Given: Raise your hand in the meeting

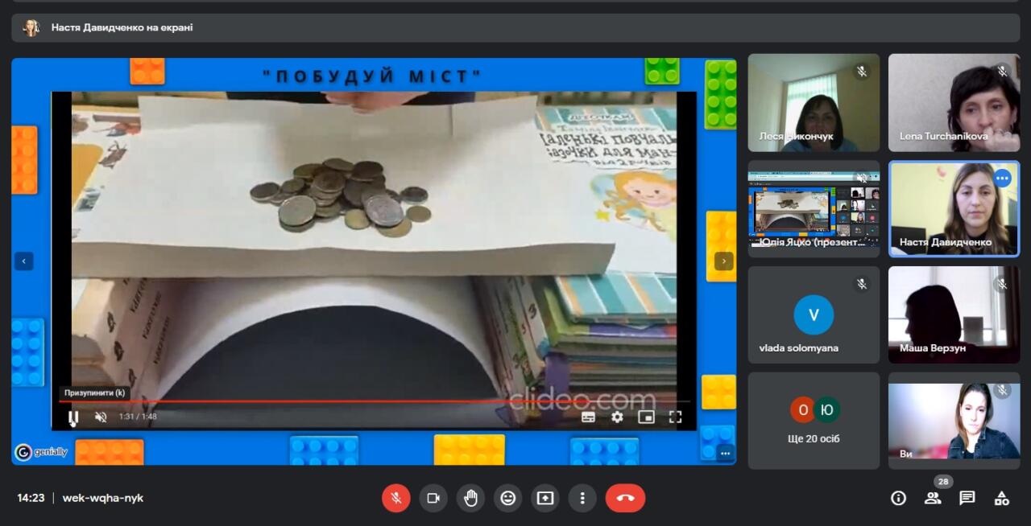Looking at the screenshot, I should point(470,498).
